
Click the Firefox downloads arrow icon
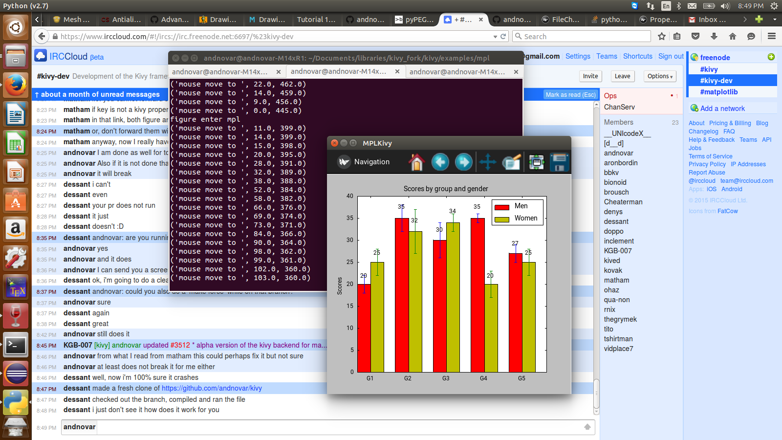click(x=714, y=36)
